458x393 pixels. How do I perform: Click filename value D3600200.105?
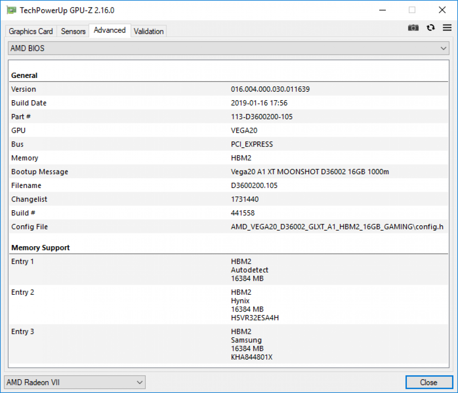[x=254, y=185]
